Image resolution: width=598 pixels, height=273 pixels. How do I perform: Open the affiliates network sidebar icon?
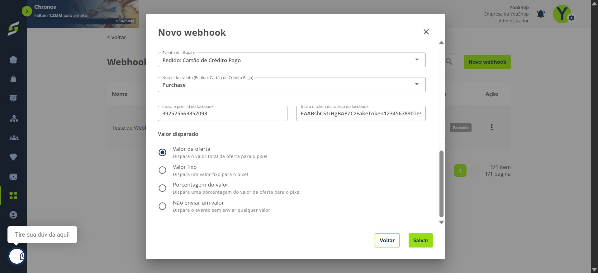coord(14,118)
